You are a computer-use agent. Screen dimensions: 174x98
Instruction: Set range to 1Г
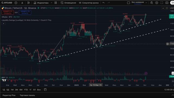pyautogui.click(x=30, y=90)
